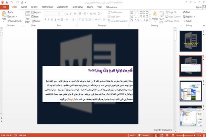Zoom out with the minus icon
The height and width of the screenshot is (137, 206).
tap(177, 135)
